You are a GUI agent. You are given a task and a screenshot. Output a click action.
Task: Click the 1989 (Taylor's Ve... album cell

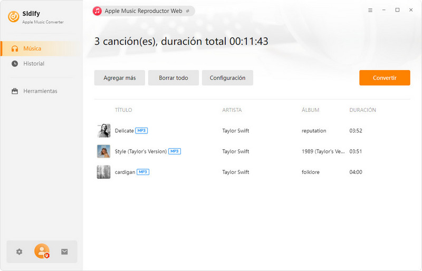click(x=323, y=151)
